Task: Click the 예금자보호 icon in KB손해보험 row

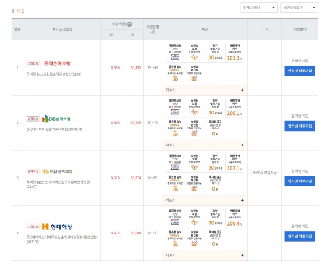Action: (x=175, y=167)
